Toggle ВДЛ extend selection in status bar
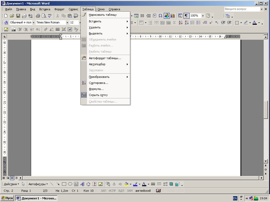270x202 pixels. (x=121, y=191)
